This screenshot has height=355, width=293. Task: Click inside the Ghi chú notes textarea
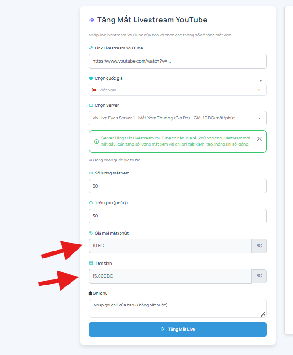[x=178, y=308]
